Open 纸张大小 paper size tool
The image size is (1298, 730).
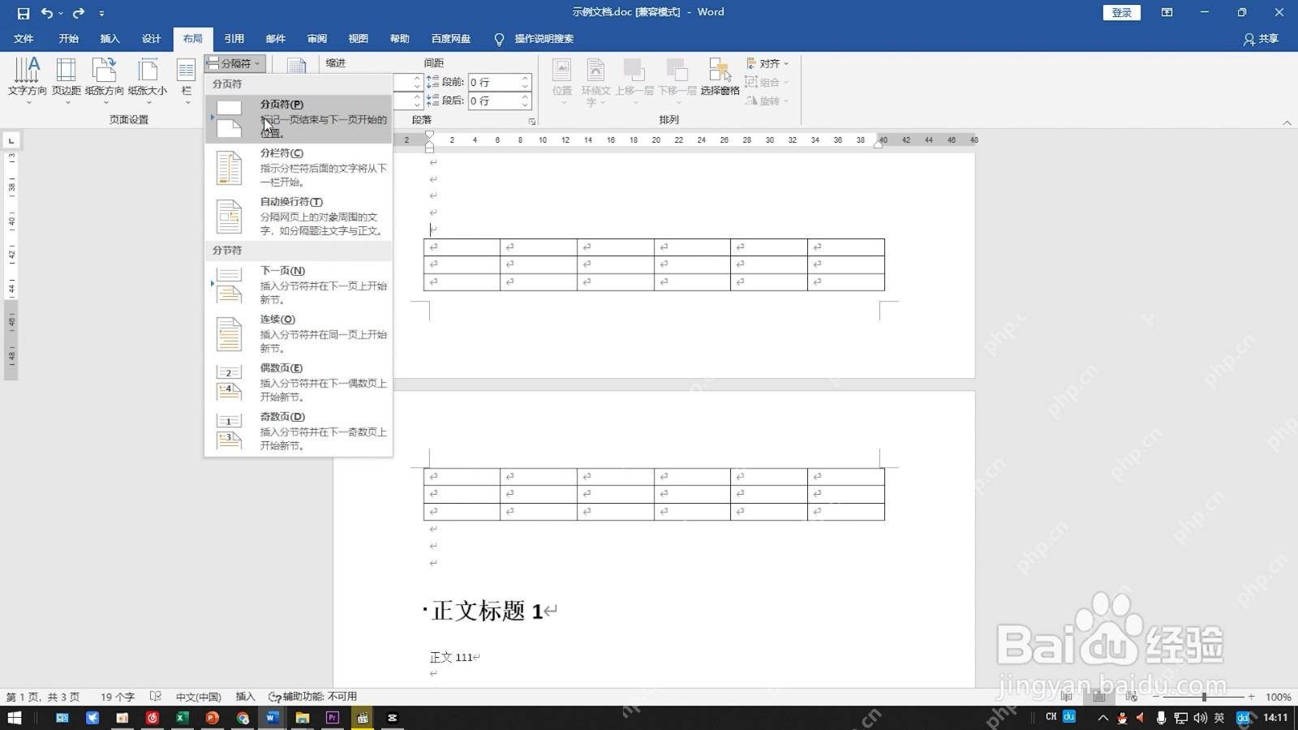[x=148, y=79]
